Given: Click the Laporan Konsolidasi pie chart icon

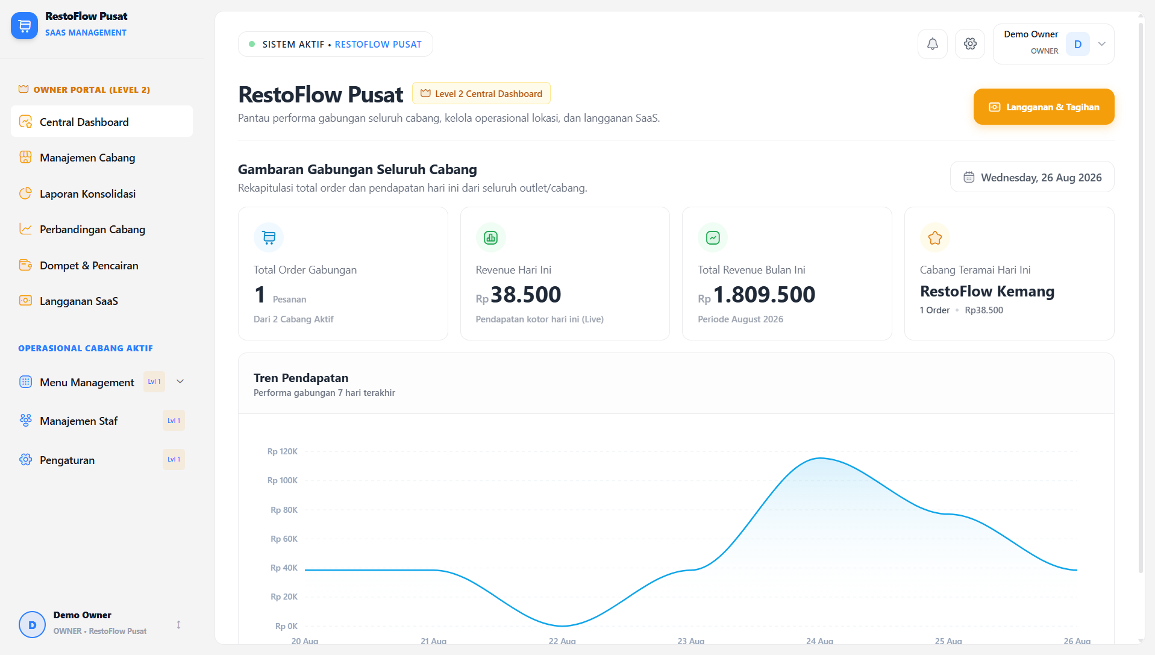Looking at the screenshot, I should point(25,193).
